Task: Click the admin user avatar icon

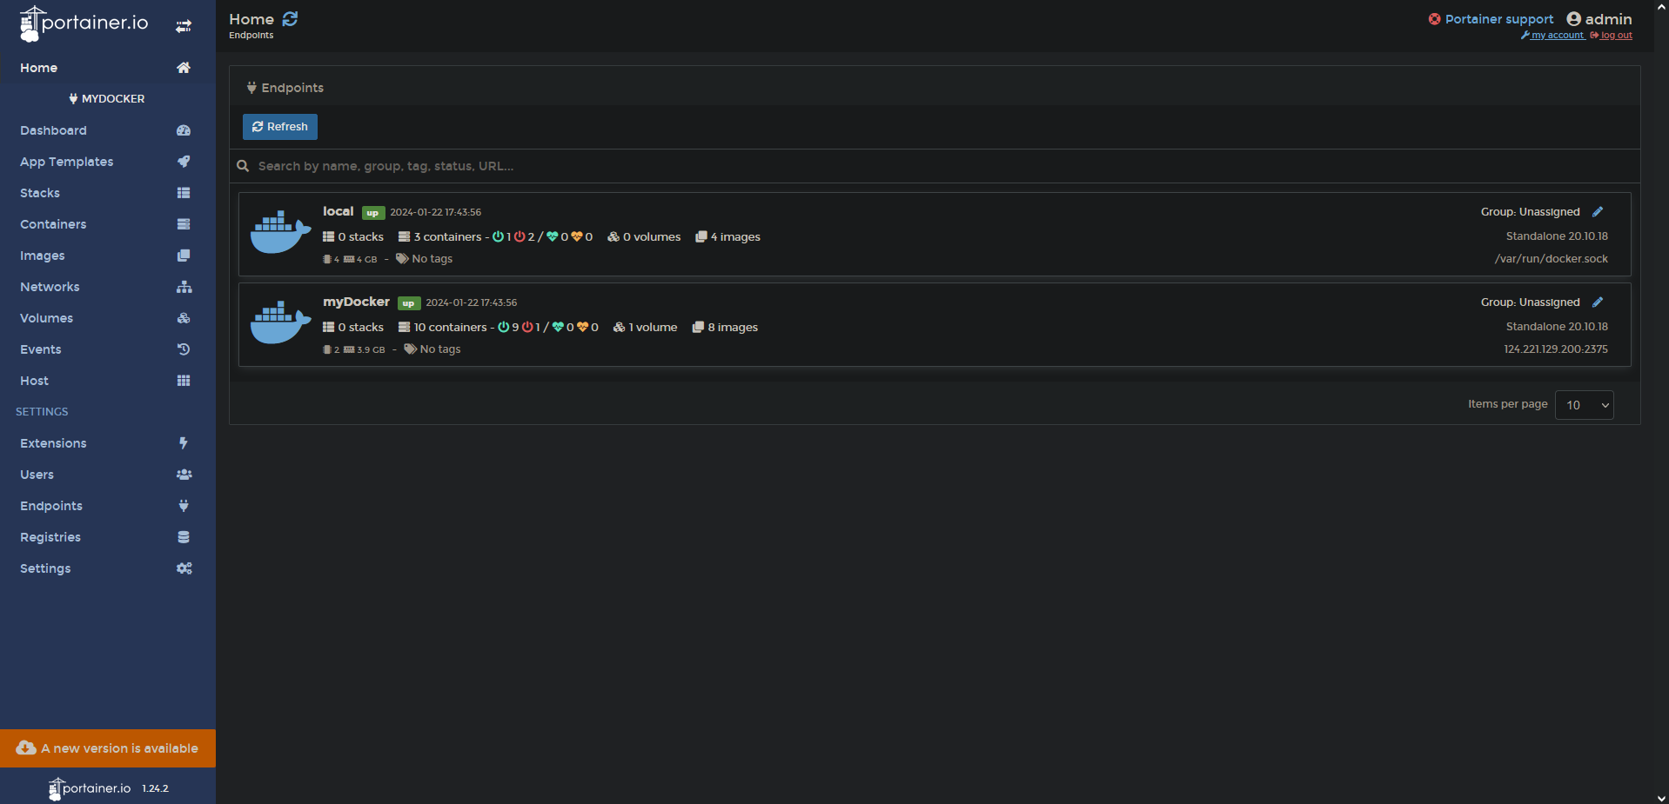Action: coord(1573,19)
